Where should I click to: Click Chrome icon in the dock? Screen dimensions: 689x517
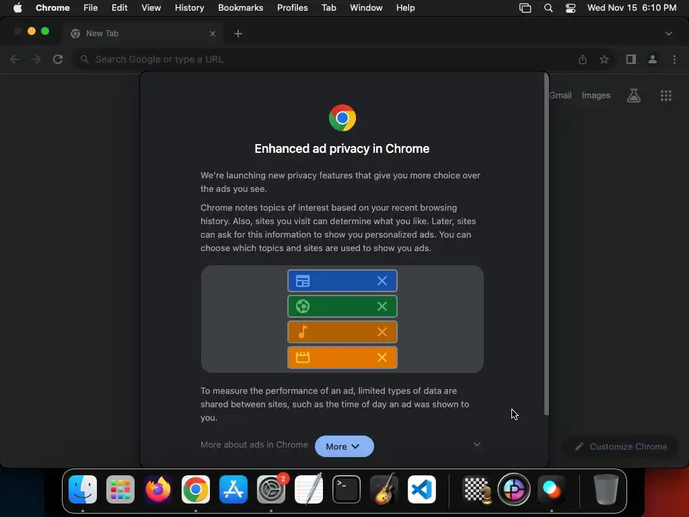(196, 489)
